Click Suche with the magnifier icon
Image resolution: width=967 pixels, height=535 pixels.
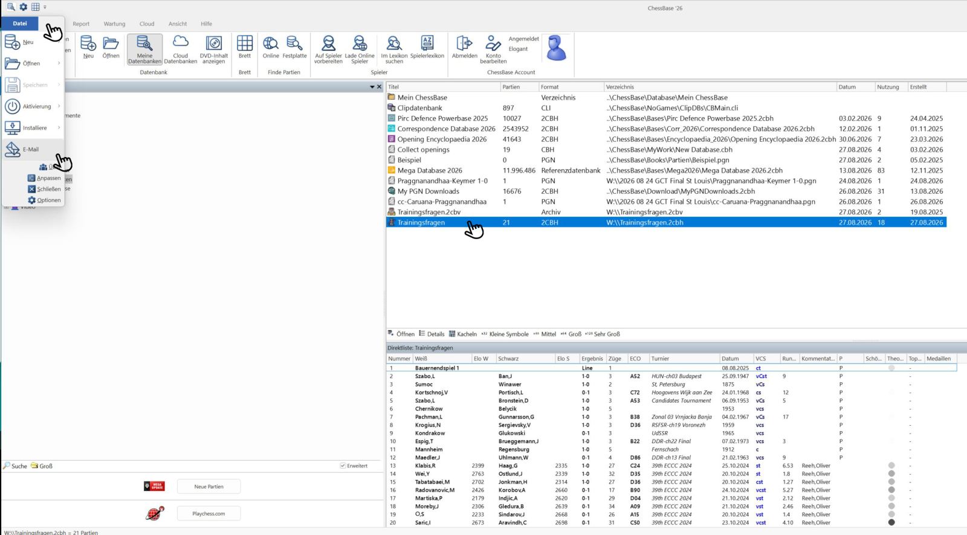(15, 466)
